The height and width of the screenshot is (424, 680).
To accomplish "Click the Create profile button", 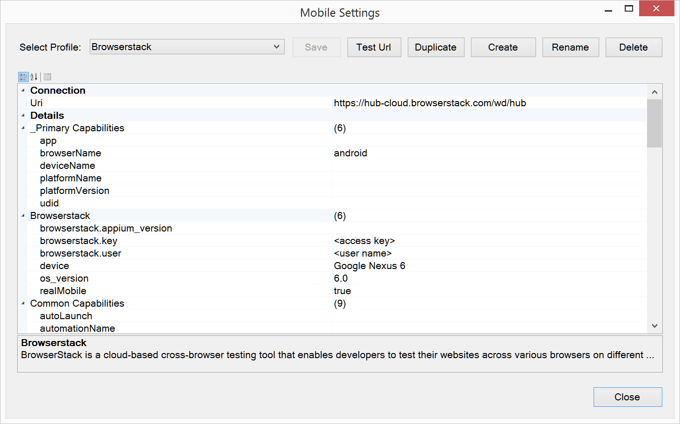I will (x=503, y=47).
